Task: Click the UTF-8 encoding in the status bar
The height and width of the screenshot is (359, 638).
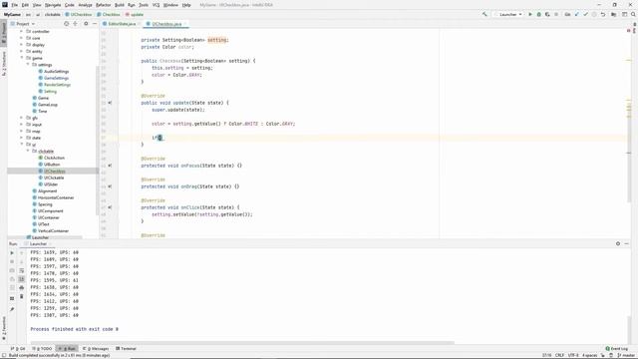Action: [x=573, y=355]
